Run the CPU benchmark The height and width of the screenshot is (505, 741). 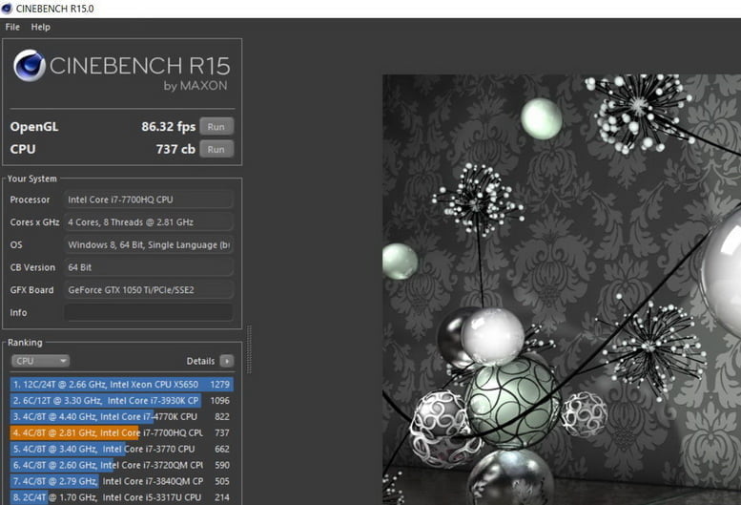tap(216, 149)
